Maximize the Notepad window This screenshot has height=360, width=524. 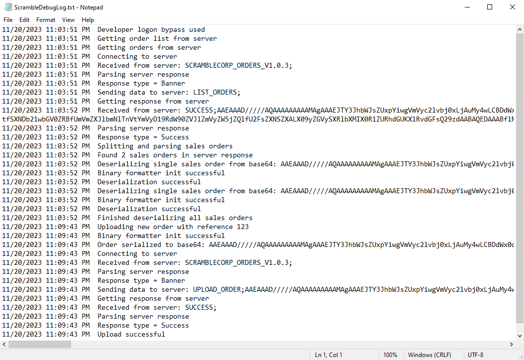(490, 7)
